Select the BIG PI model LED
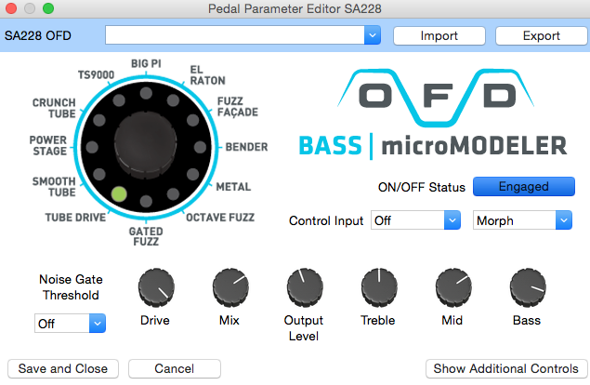 [146, 93]
